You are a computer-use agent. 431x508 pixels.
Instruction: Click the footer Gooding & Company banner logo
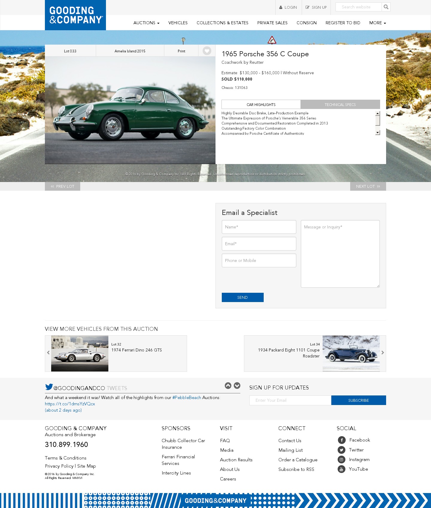tap(215, 501)
